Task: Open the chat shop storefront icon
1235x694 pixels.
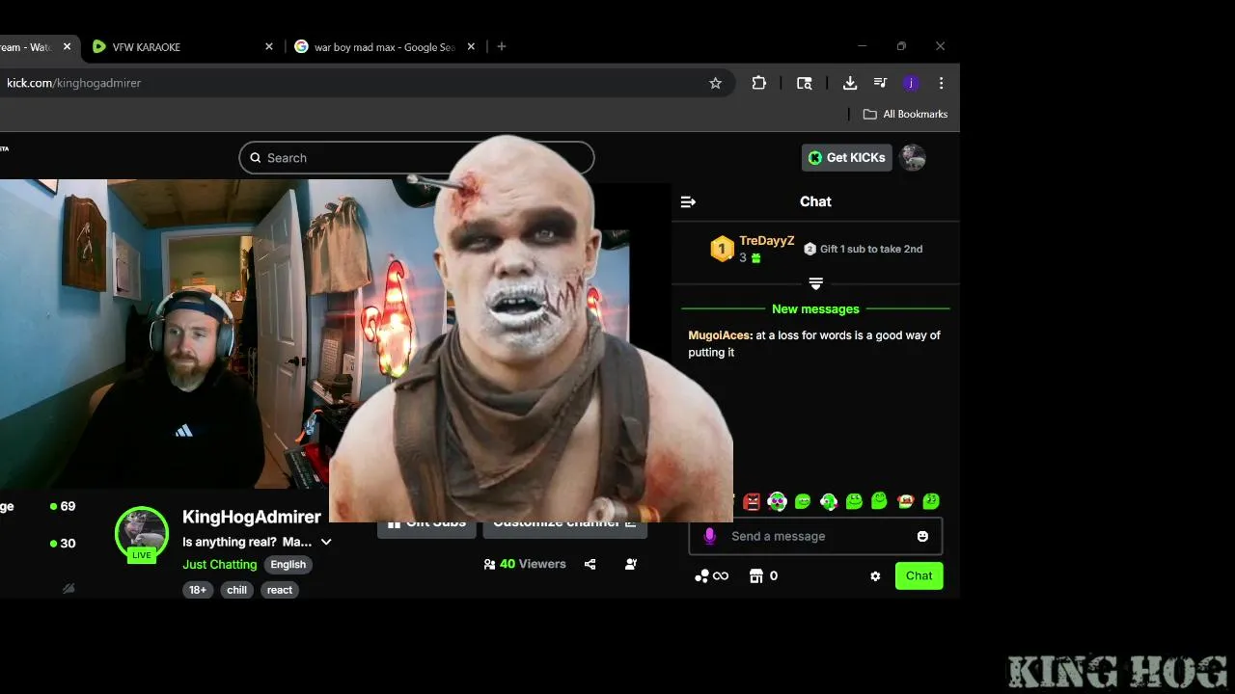Action: 756,575
